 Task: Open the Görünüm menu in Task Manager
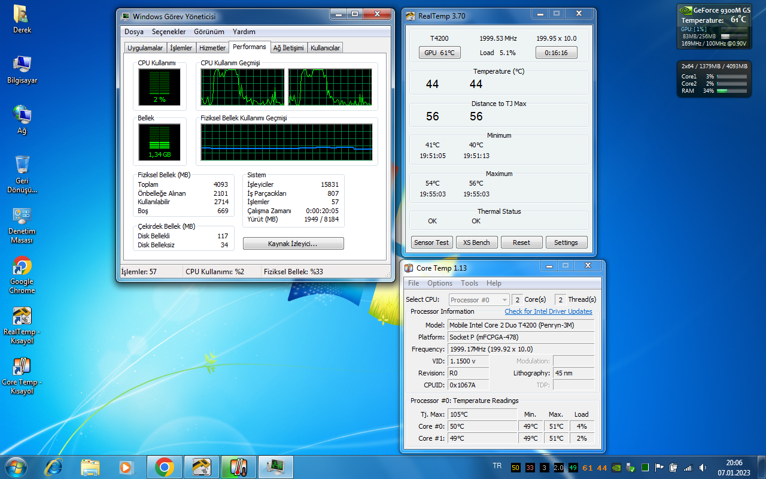click(209, 32)
